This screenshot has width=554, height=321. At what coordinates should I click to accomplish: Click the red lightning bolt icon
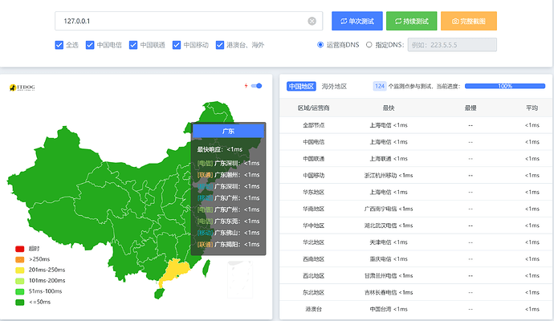246,86
